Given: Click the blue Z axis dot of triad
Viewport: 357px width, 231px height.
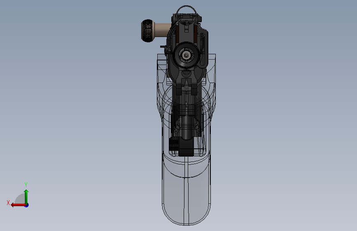Looking at the screenshot, I should 27,205.
